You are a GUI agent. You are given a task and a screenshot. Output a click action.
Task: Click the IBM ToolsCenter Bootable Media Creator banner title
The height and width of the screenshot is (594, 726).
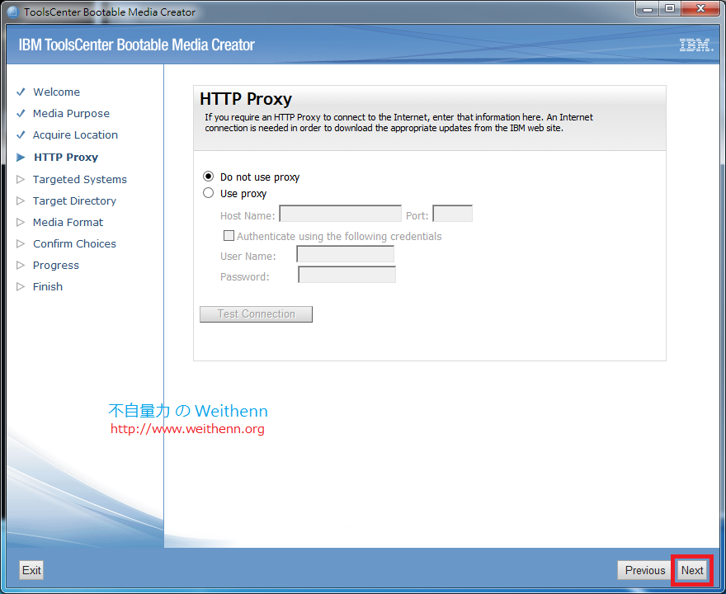click(137, 45)
